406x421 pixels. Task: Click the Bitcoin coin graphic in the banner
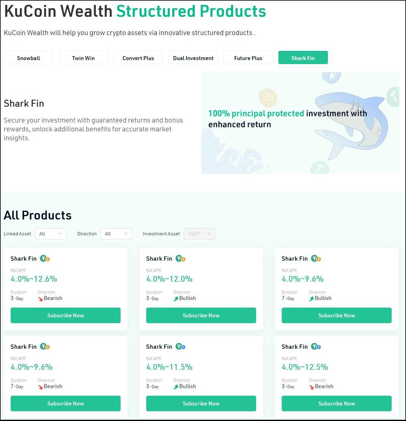click(268, 98)
